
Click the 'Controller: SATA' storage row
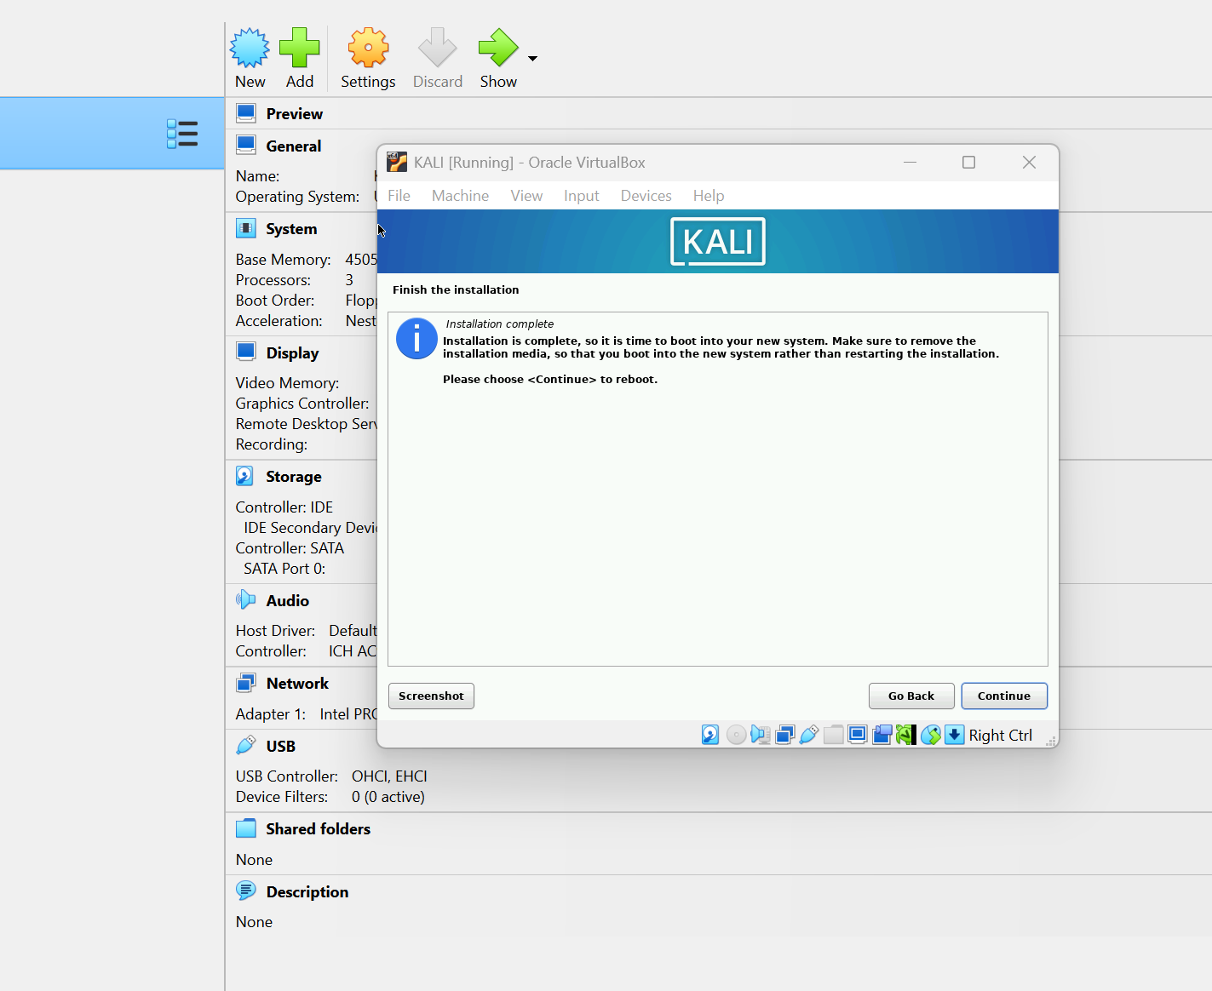pos(290,547)
